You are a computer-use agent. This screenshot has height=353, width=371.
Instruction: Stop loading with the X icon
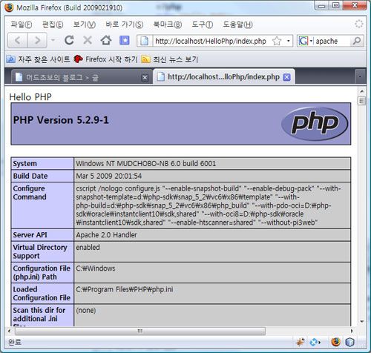88,40
